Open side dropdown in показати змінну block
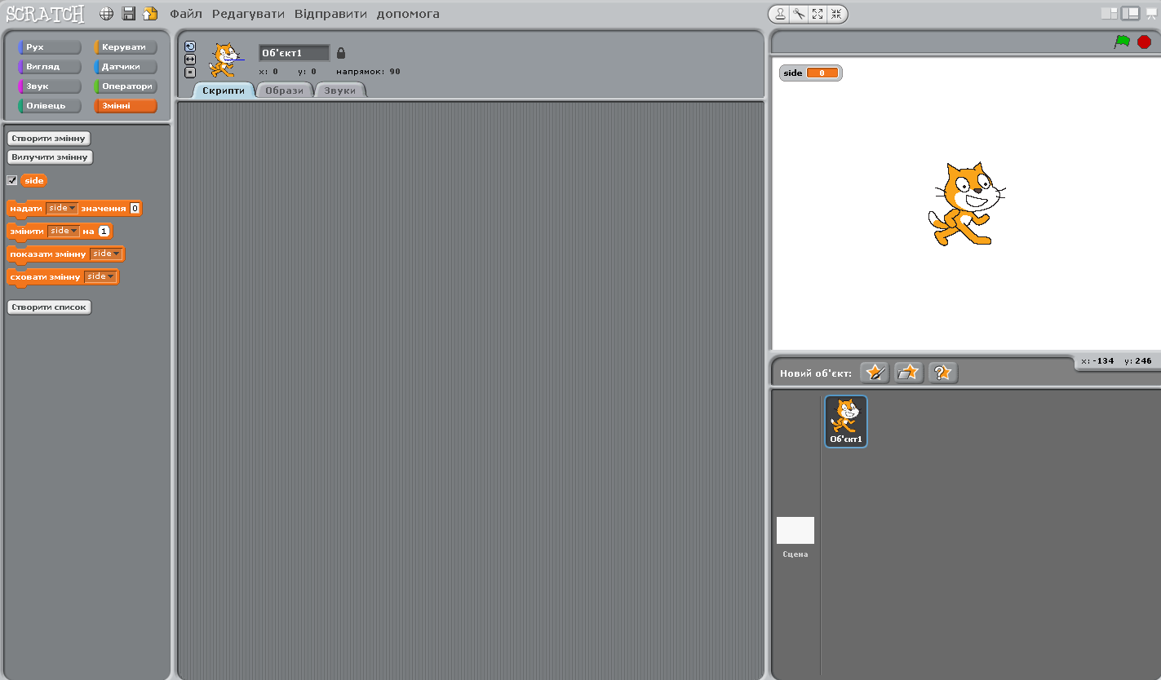The width and height of the screenshot is (1161, 680). (106, 254)
